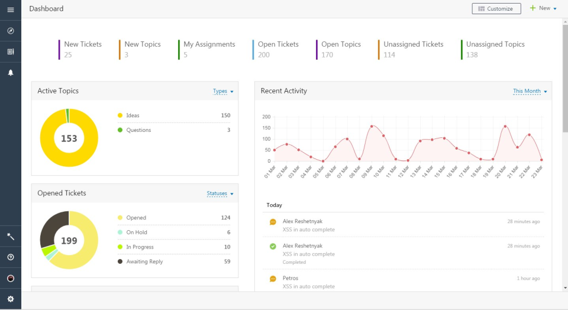This screenshot has height=310, width=568.
Task: Open the notifications bell
Action: coord(10,73)
